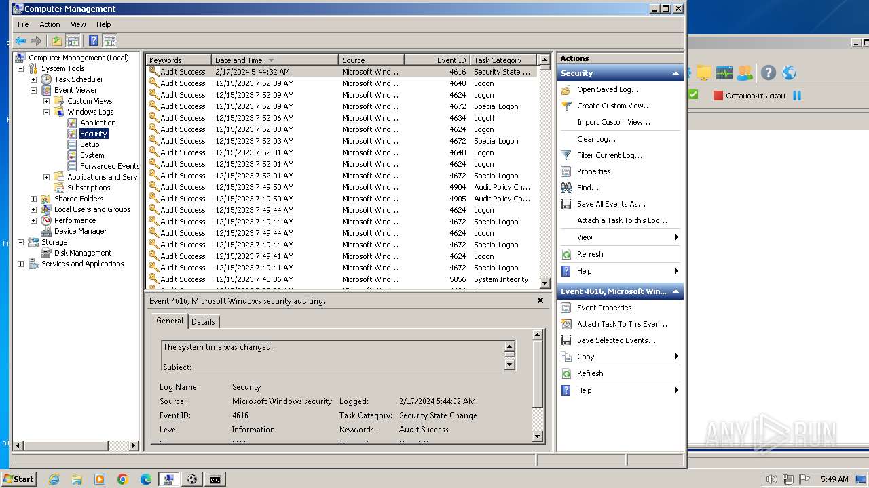The width and height of the screenshot is (869, 488).
Task: Click the Create Custom View funnel icon
Action: click(x=566, y=106)
